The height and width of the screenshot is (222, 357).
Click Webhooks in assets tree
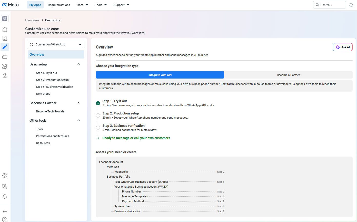point(121,172)
